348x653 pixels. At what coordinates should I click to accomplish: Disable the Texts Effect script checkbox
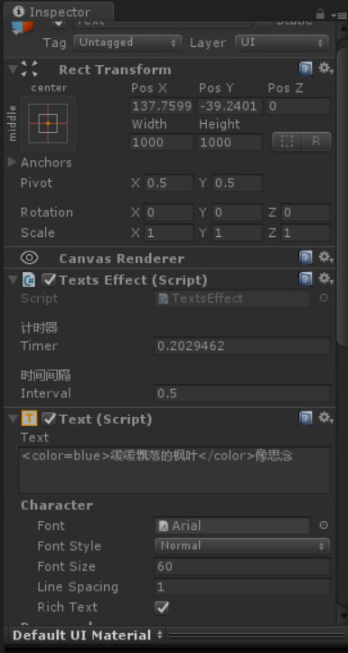[49, 280]
